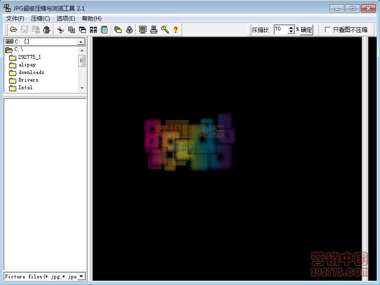Open the C: drive selection dropdown
This screenshot has height=285, width=380.
(x=81, y=42)
